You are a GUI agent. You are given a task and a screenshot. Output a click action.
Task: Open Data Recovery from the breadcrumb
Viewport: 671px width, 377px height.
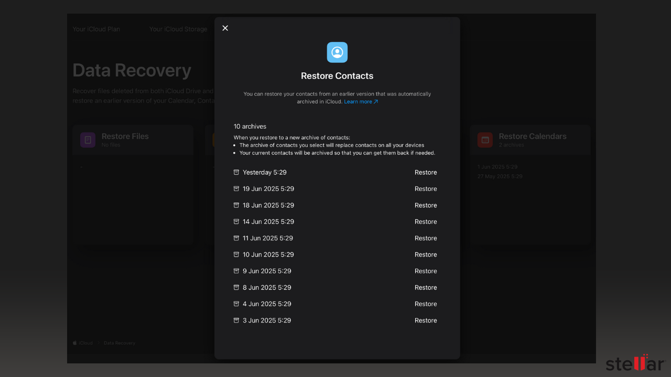pos(119,343)
